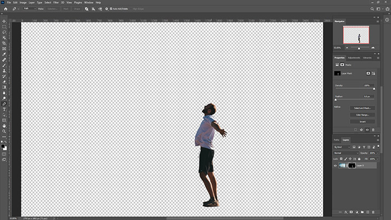Switch to the Paths tab
The image size is (391, 220).
click(337, 140)
